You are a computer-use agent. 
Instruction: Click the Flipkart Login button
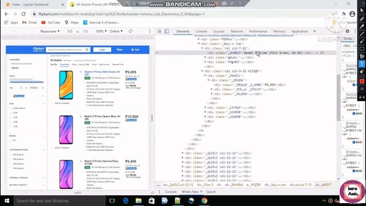tap(102, 50)
